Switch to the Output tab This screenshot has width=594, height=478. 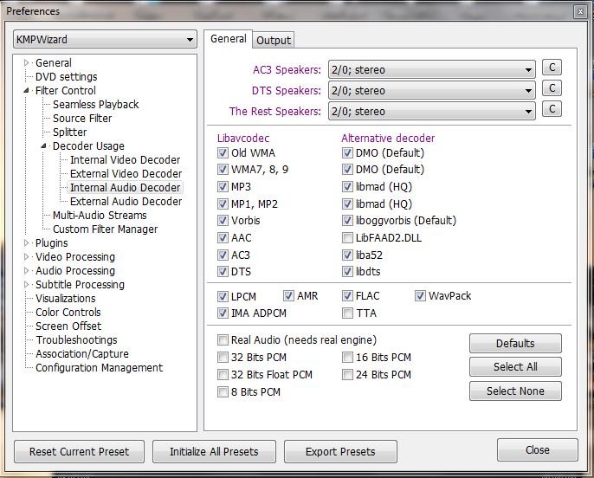274,40
